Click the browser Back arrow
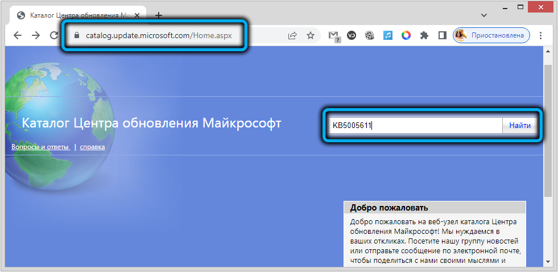Image resolution: width=558 pixels, height=272 pixels. point(17,35)
